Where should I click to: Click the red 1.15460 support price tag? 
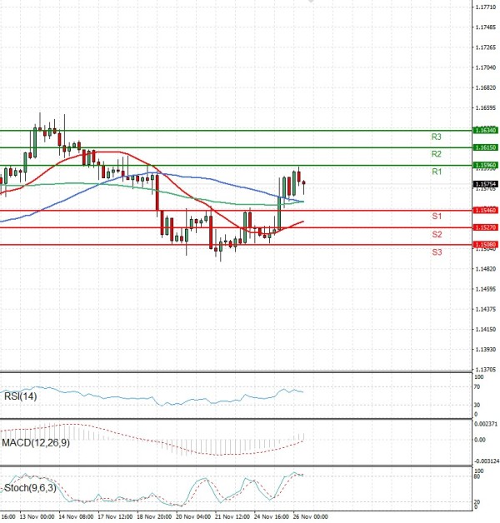pos(485,211)
